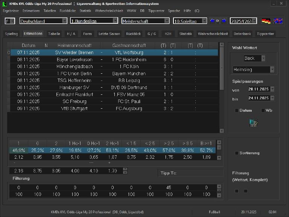Click the first Filterung checkbox under Wettart, Komplett
The width and height of the screenshot is (289, 217).
(x=237, y=191)
